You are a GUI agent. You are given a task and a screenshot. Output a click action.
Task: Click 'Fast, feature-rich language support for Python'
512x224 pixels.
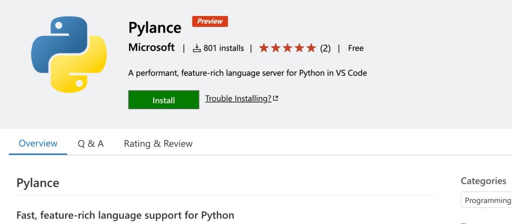(125, 215)
